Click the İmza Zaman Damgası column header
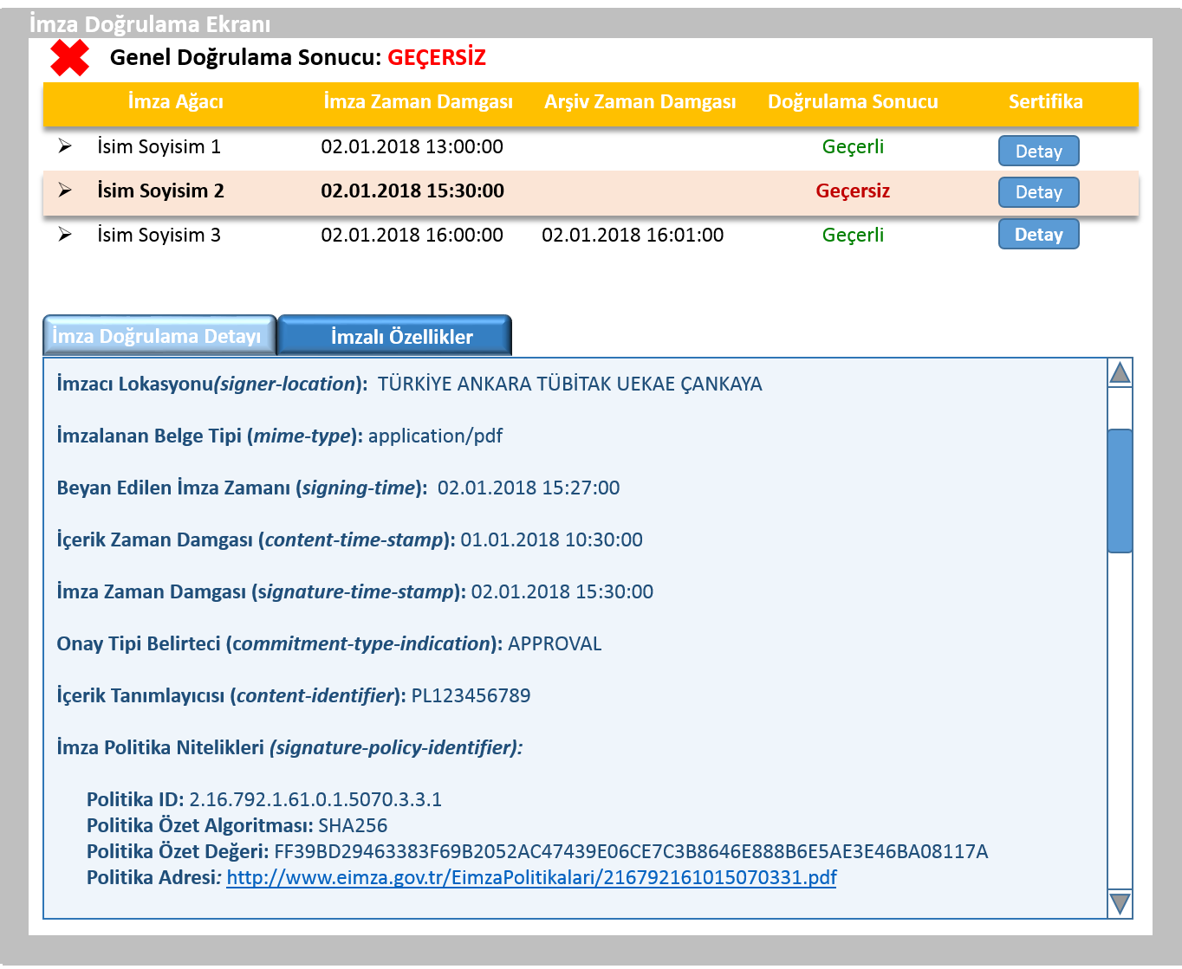 pyautogui.click(x=418, y=102)
